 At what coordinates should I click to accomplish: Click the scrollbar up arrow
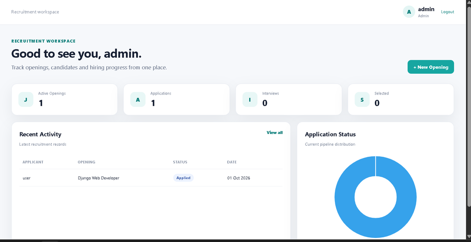click(469, 2)
